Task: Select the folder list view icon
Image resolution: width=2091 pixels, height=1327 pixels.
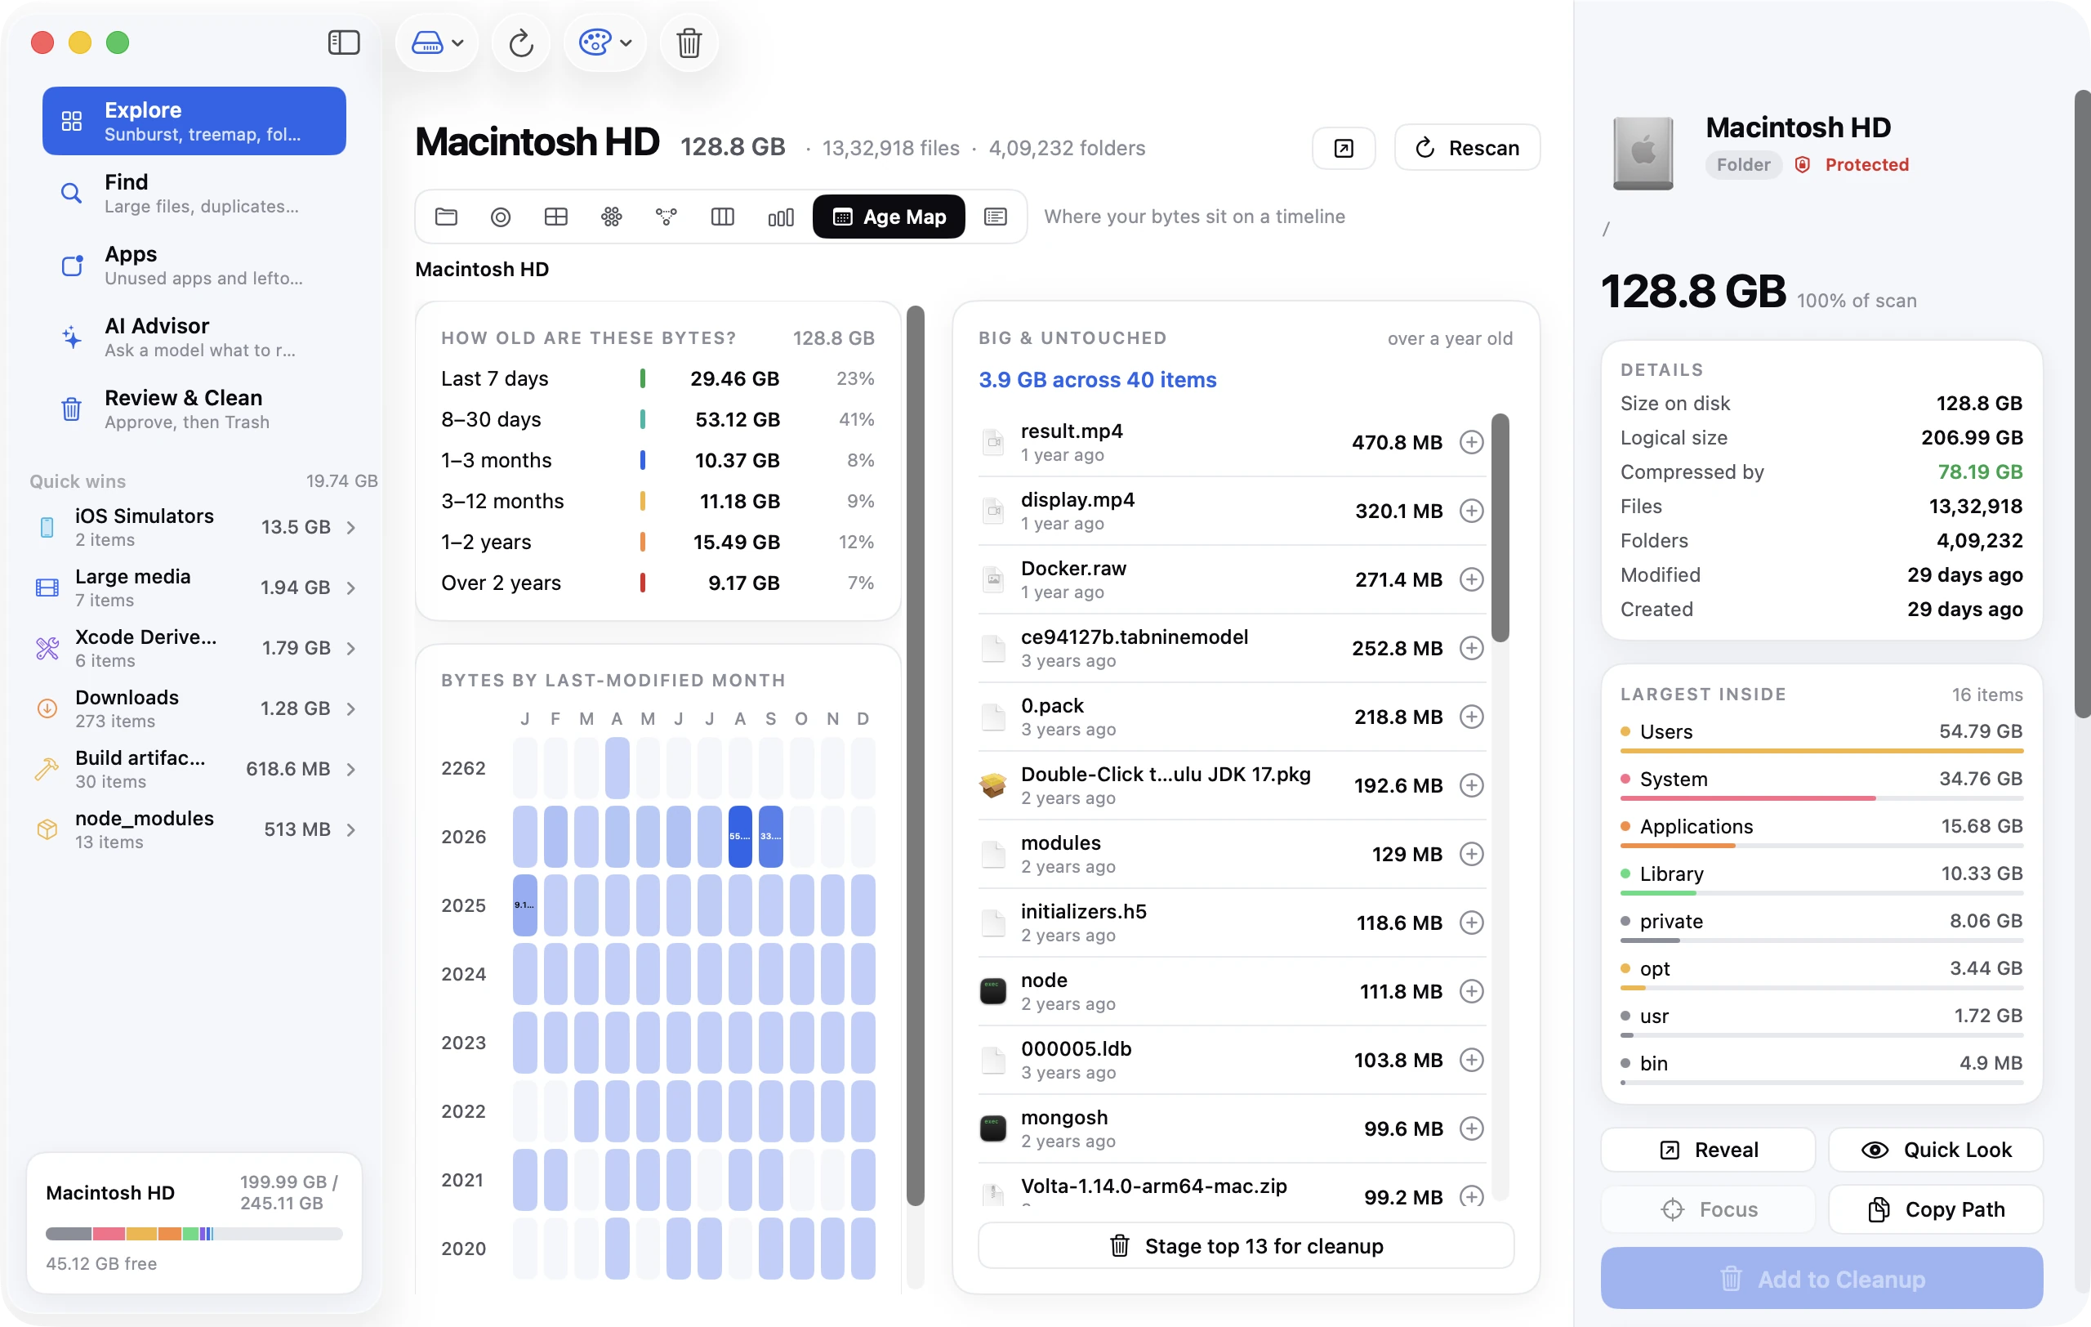Action: click(x=446, y=217)
